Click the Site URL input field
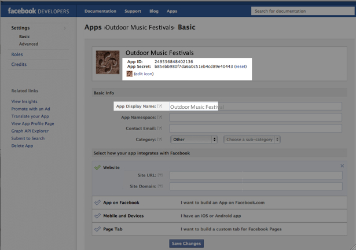The width and height of the screenshot is (356, 250). [x=256, y=175]
